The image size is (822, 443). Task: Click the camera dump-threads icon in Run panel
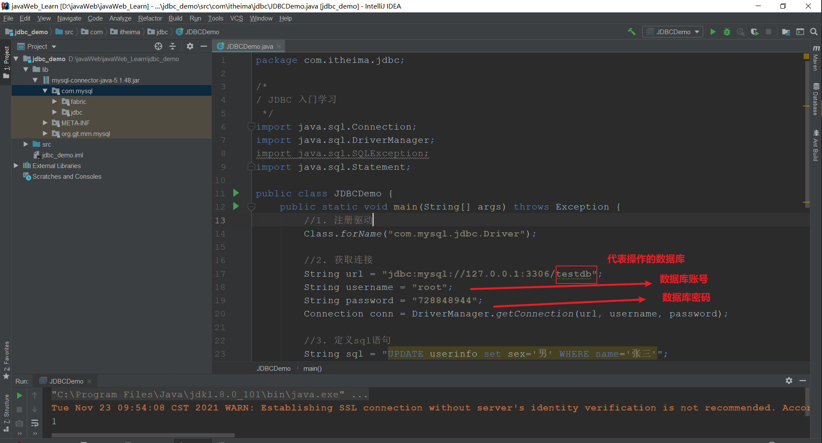(19, 423)
